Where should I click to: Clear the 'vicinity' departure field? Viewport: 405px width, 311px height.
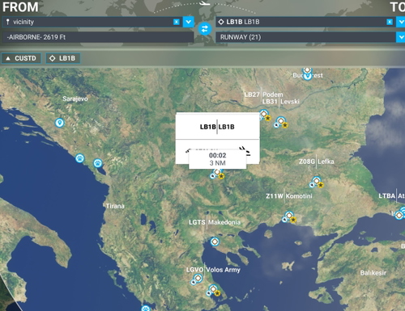click(x=177, y=22)
